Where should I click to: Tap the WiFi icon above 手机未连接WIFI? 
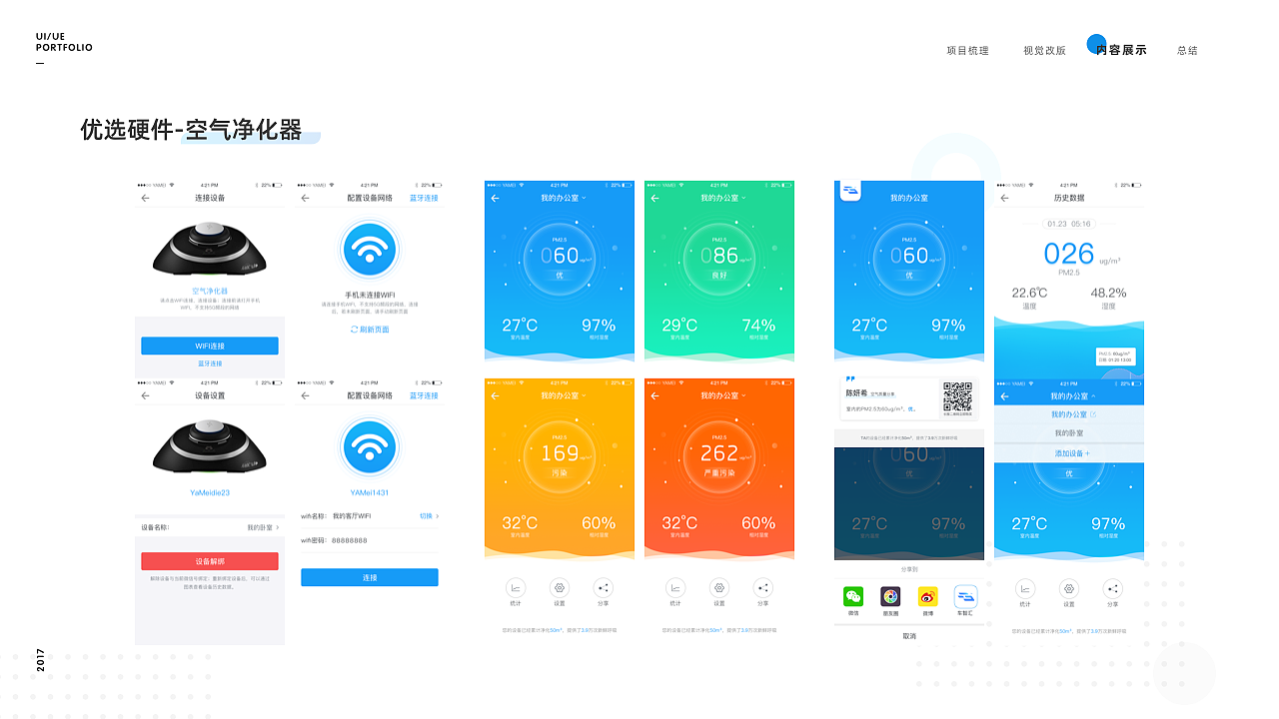370,251
